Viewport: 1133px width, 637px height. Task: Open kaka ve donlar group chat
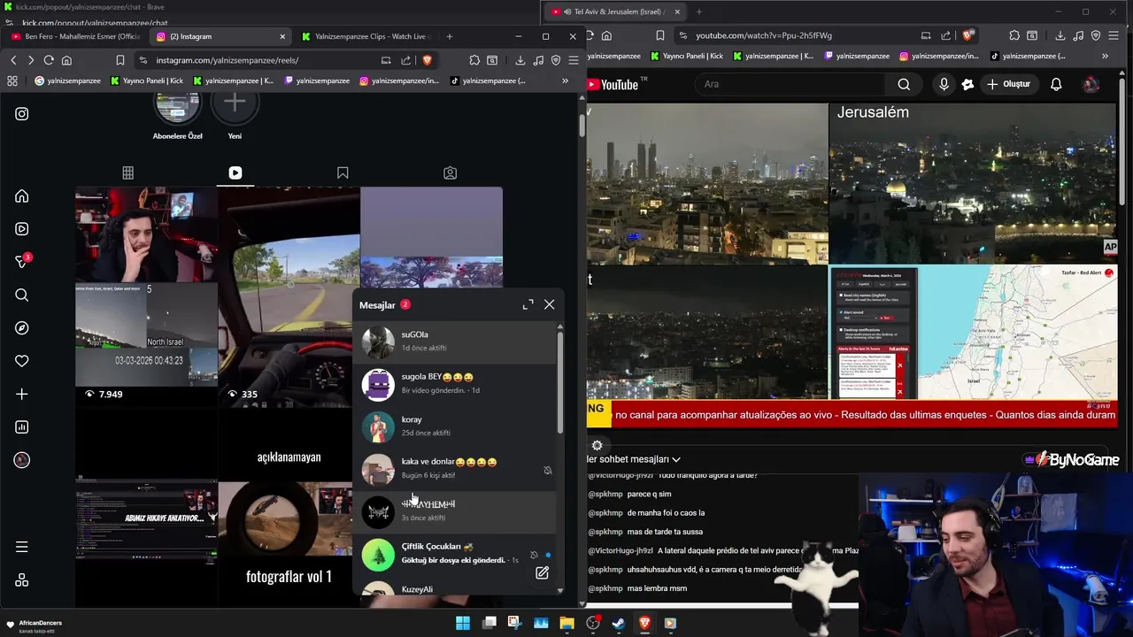coord(456,469)
